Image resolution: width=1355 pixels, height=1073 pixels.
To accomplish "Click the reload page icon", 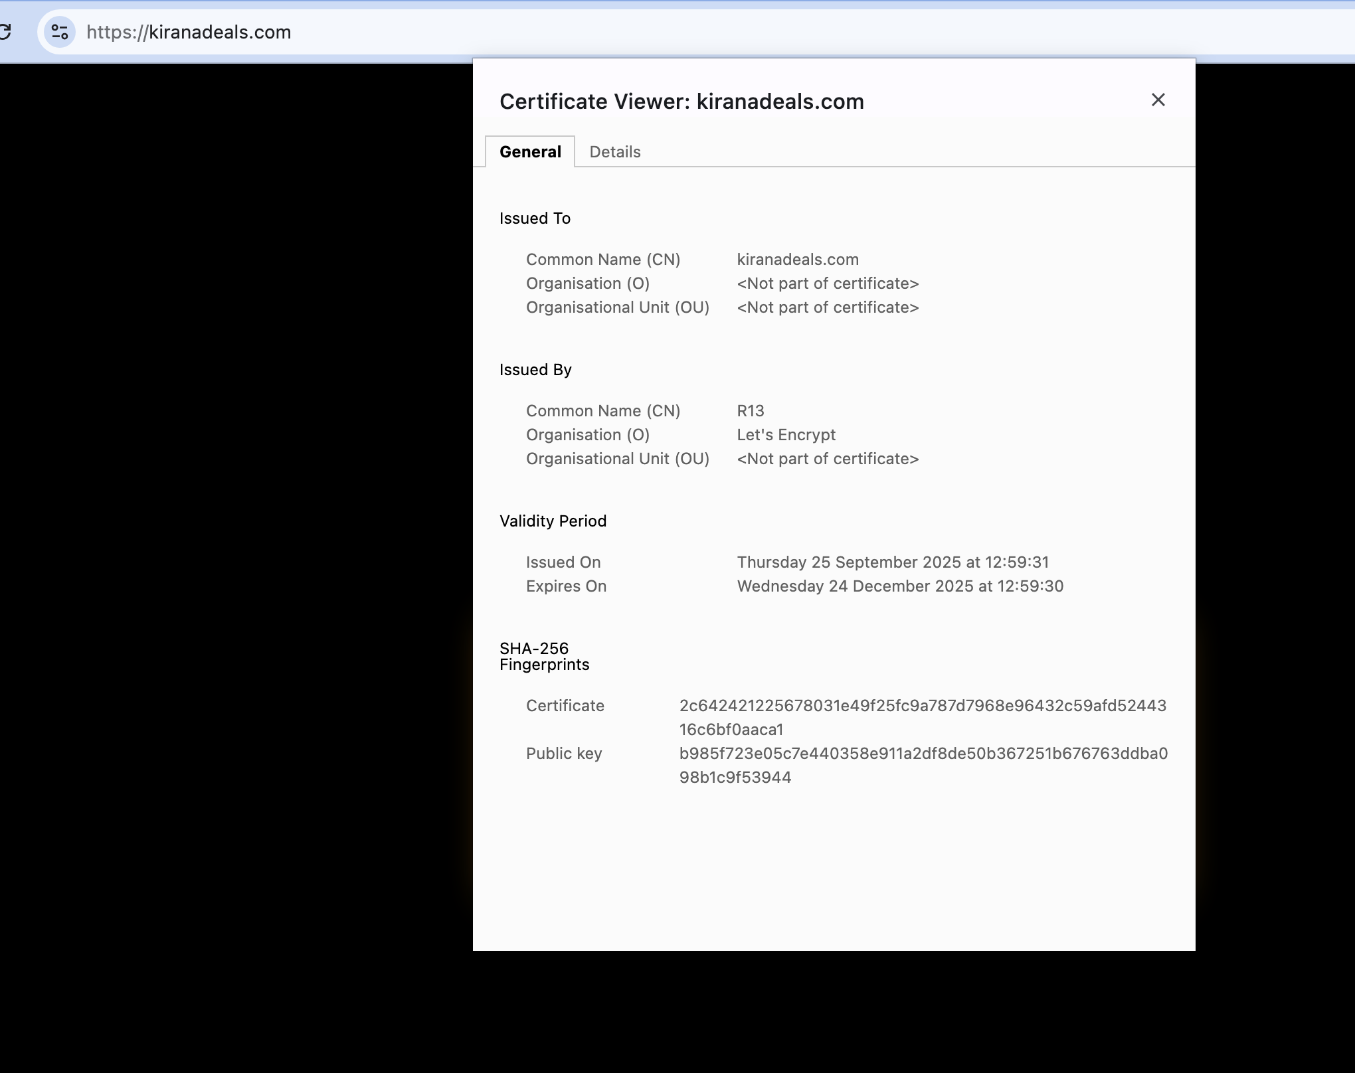I will point(5,31).
